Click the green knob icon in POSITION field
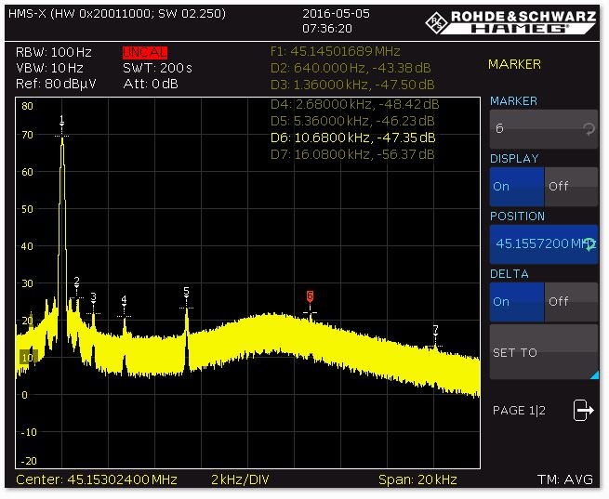The height and width of the screenshot is (499, 609). [x=589, y=244]
